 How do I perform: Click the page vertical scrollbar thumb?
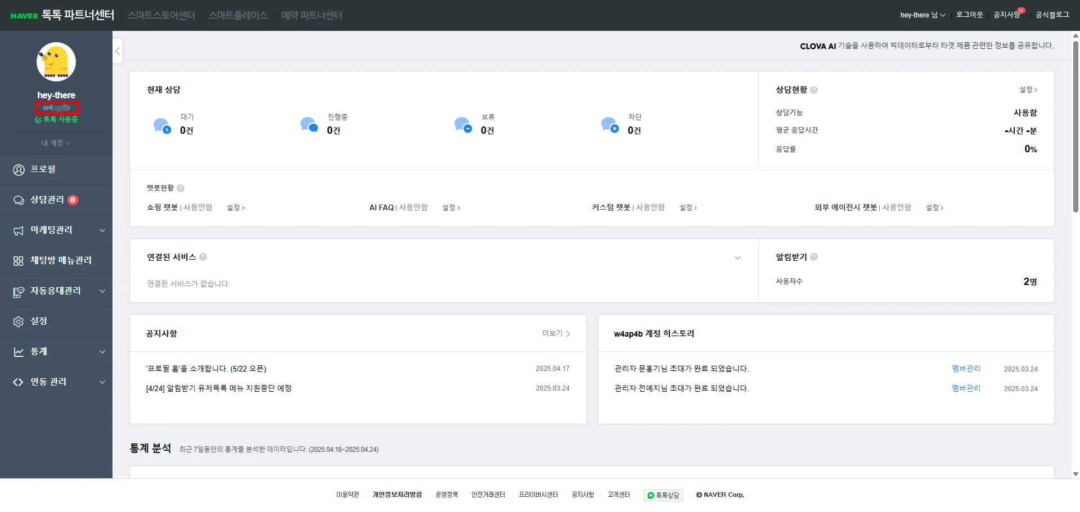tap(1075, 126)
